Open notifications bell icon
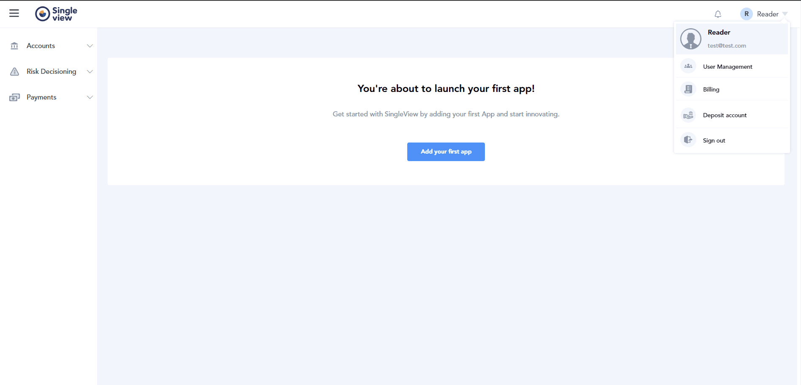 pyautogui.click(x=718, y=14)
